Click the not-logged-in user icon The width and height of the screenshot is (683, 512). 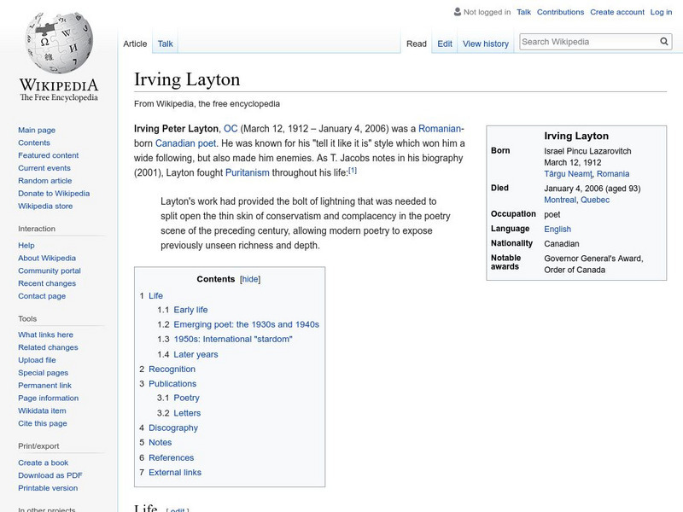(458, 12)
